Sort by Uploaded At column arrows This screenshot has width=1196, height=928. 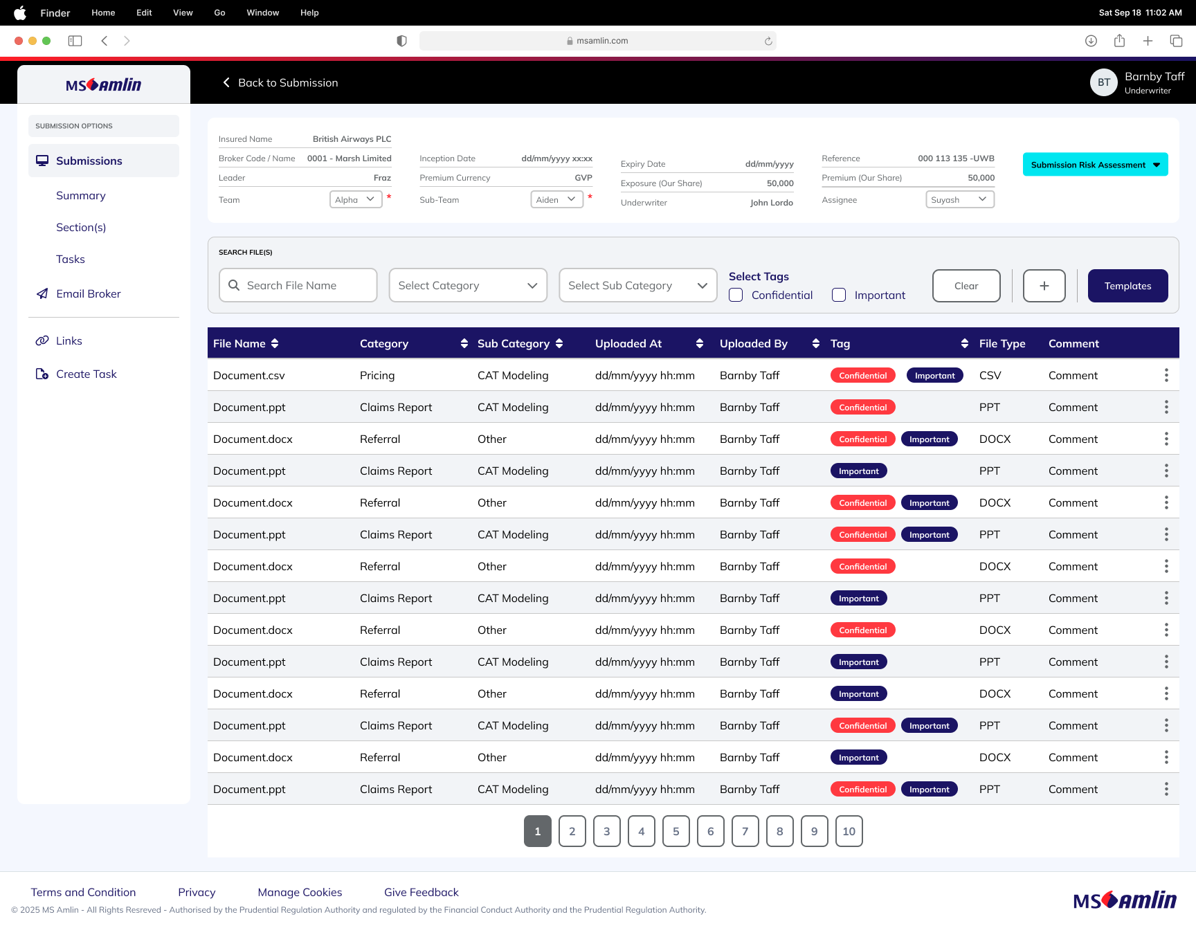(x=700, y=344)
